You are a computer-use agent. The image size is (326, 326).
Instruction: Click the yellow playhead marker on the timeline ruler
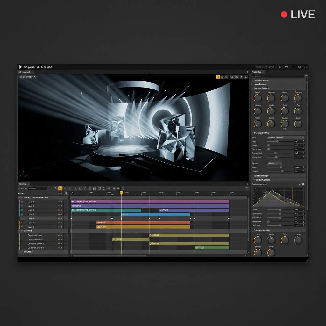[x=121, y=193]
